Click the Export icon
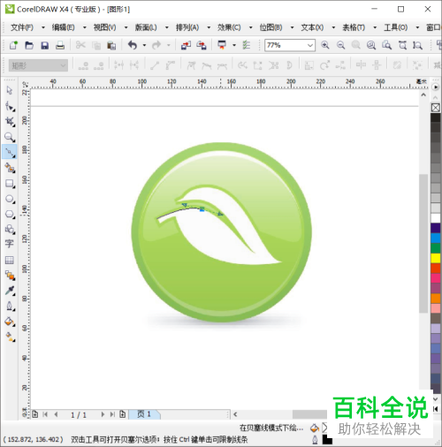Image resolution: width=442 pixels, height=447 pixels. tap(202, 45)
